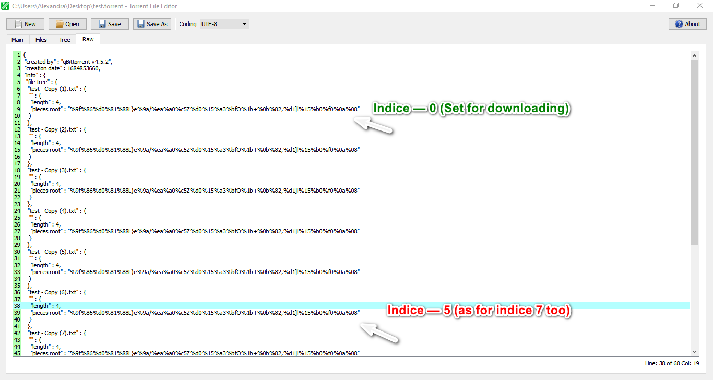The height and width of the screenshot is (380, 713).
Task: Open the About dialog
Action: (687, 23)
